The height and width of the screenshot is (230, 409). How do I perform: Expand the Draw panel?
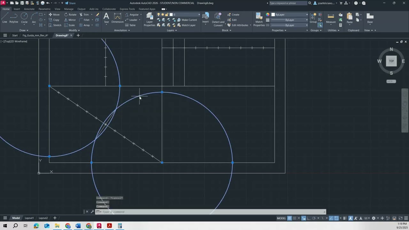pos(24,30)
